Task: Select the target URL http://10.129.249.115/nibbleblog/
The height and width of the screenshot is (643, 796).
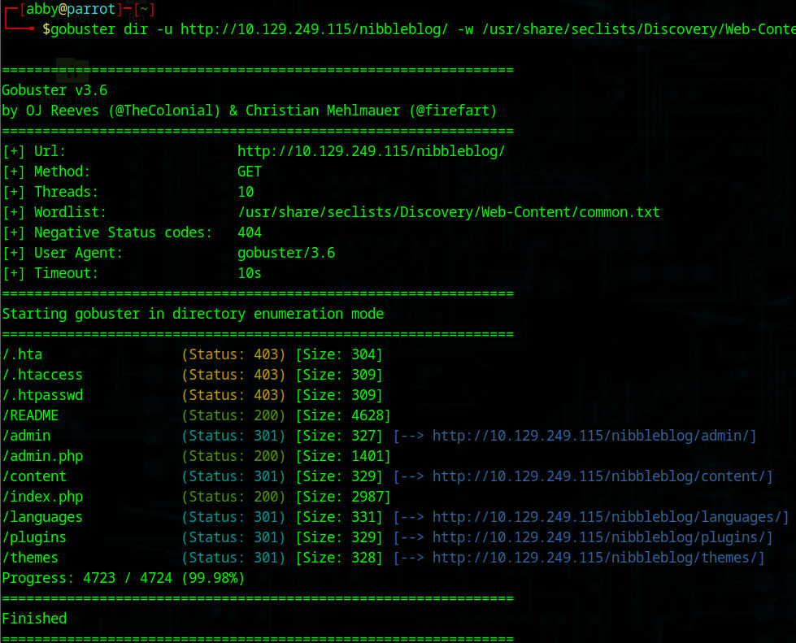Action: [372, 150]
